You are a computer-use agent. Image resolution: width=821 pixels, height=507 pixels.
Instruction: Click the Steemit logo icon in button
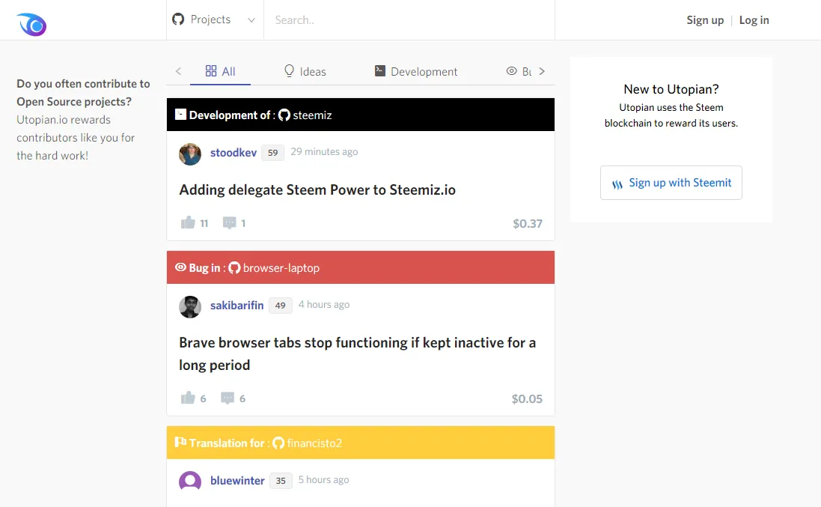pos(617,184)
